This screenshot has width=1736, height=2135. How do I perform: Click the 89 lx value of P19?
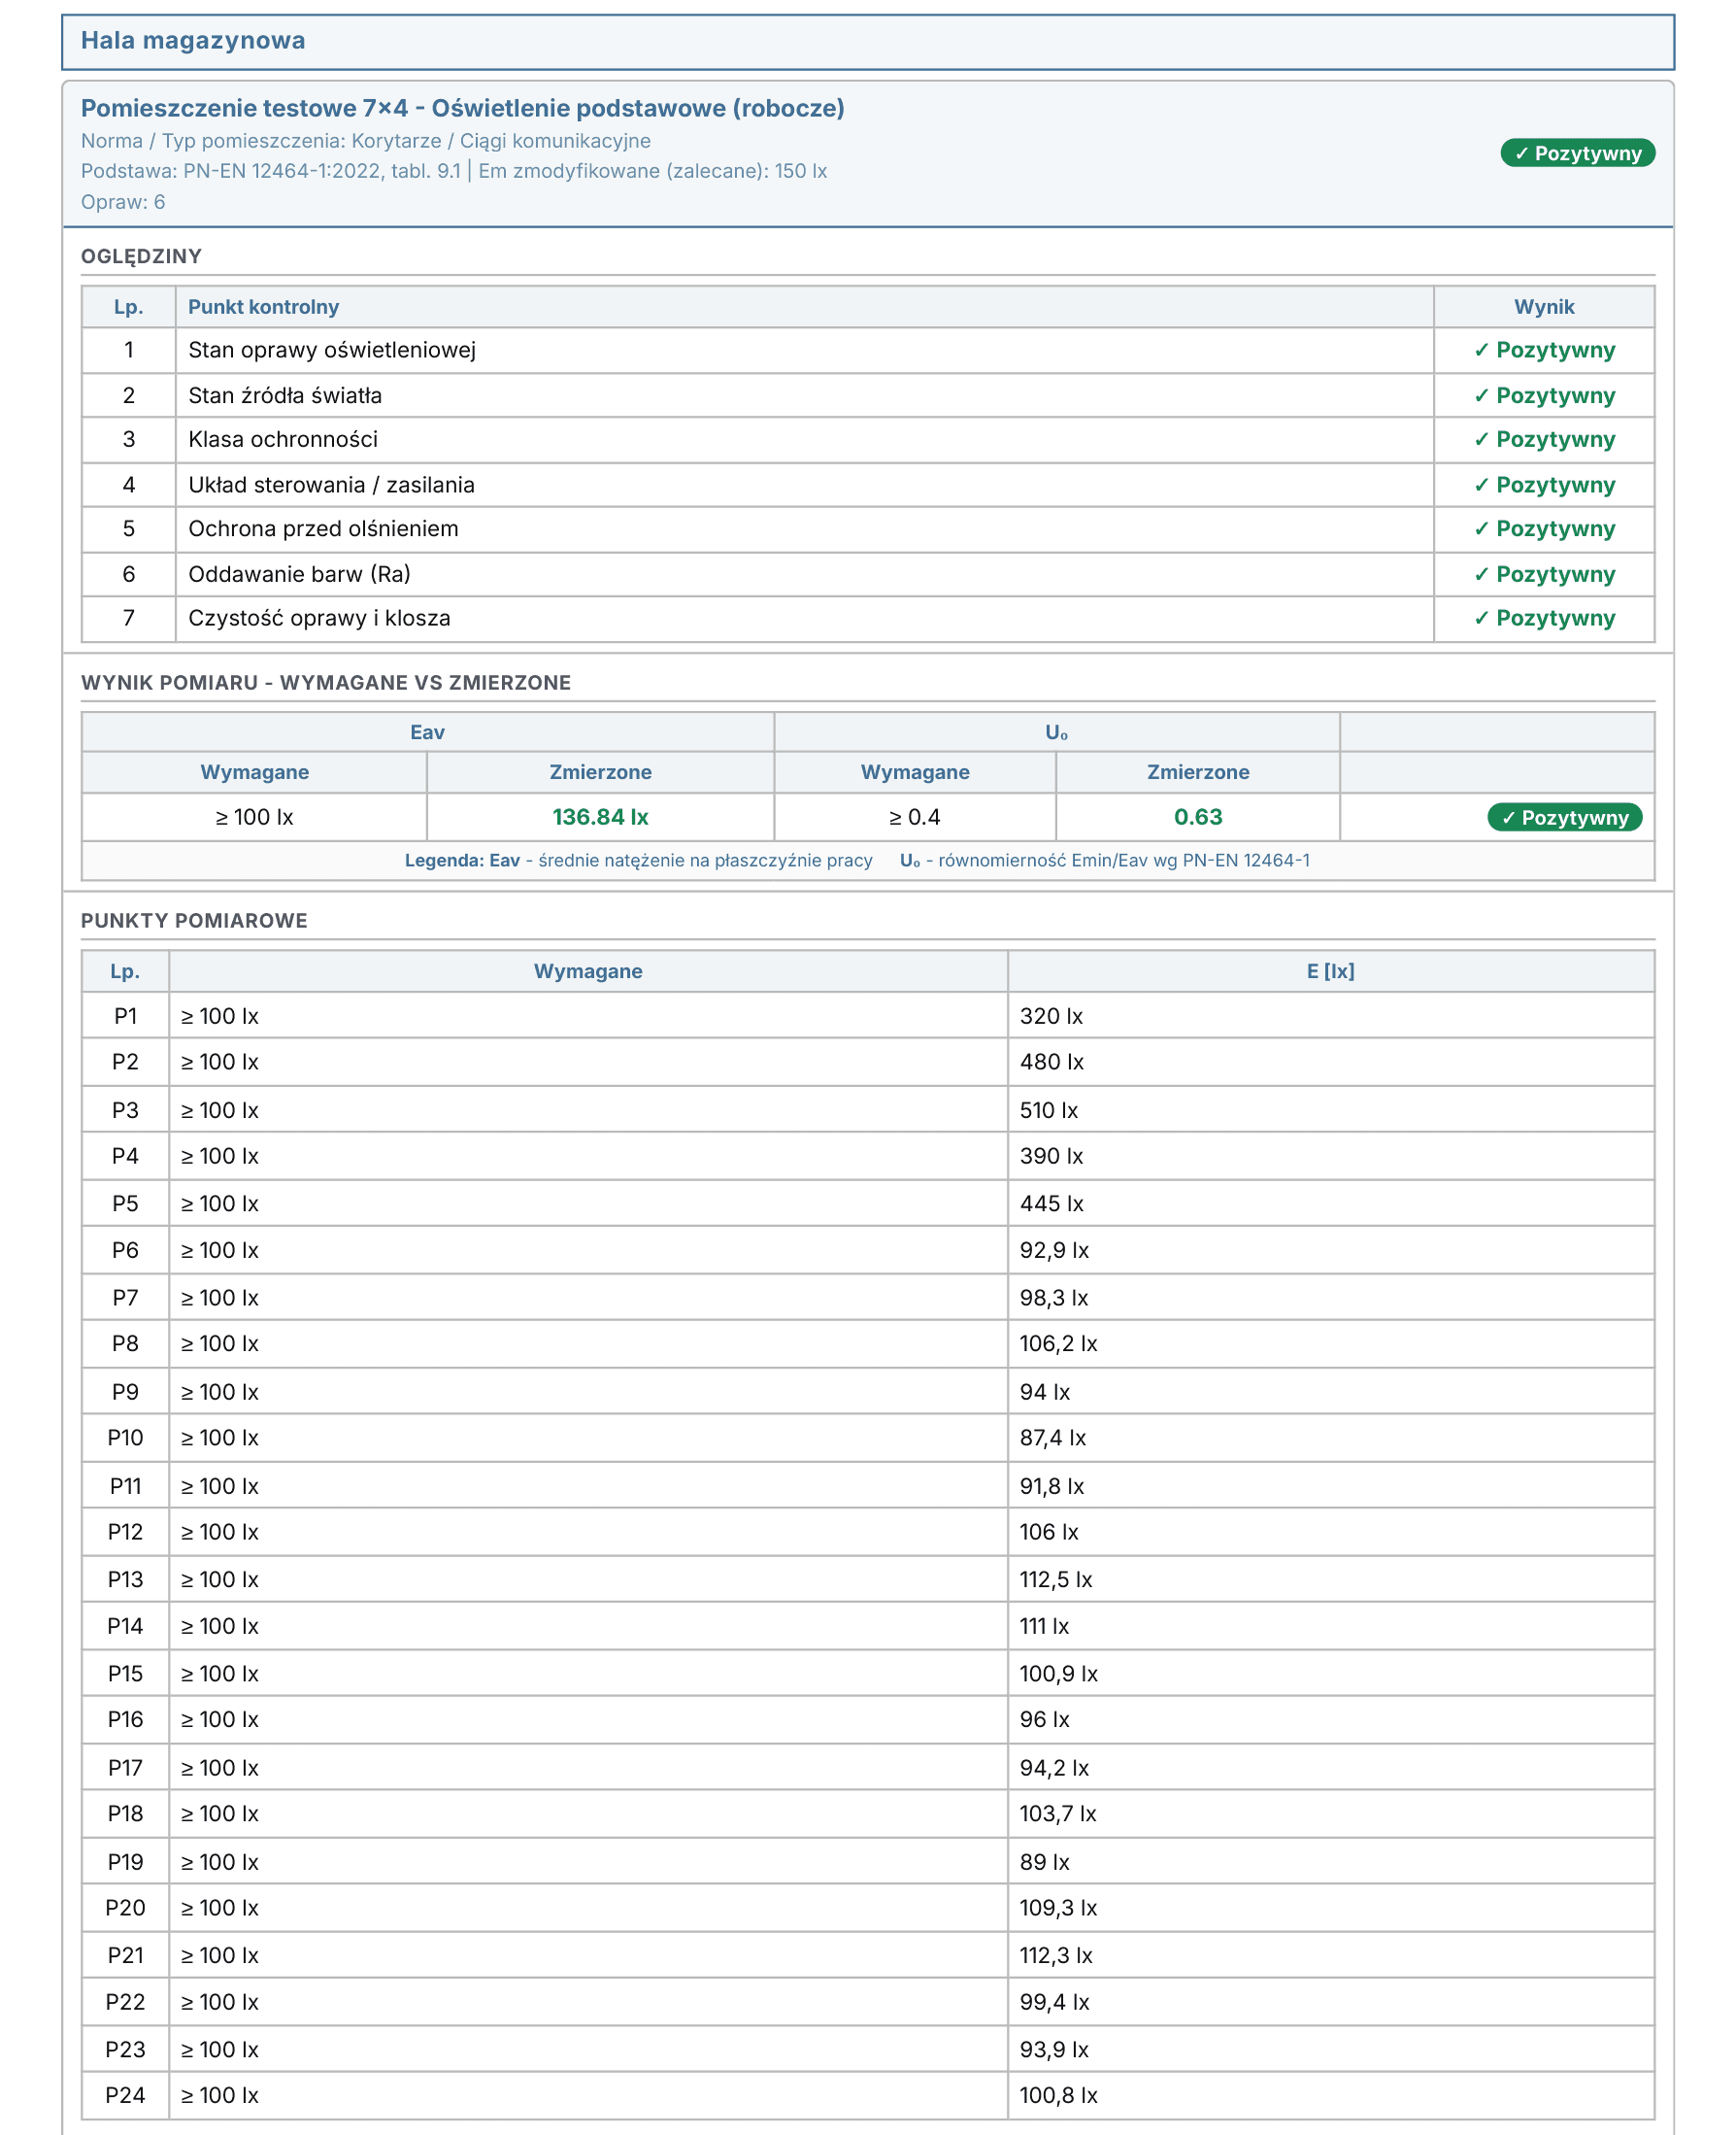[1044, 1862]
